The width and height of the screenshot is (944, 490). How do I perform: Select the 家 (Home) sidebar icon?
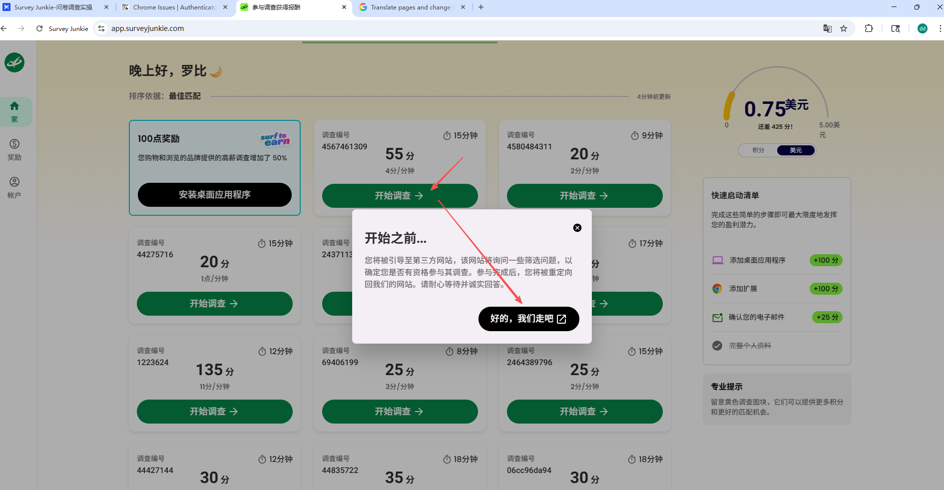tap(14, 111)
